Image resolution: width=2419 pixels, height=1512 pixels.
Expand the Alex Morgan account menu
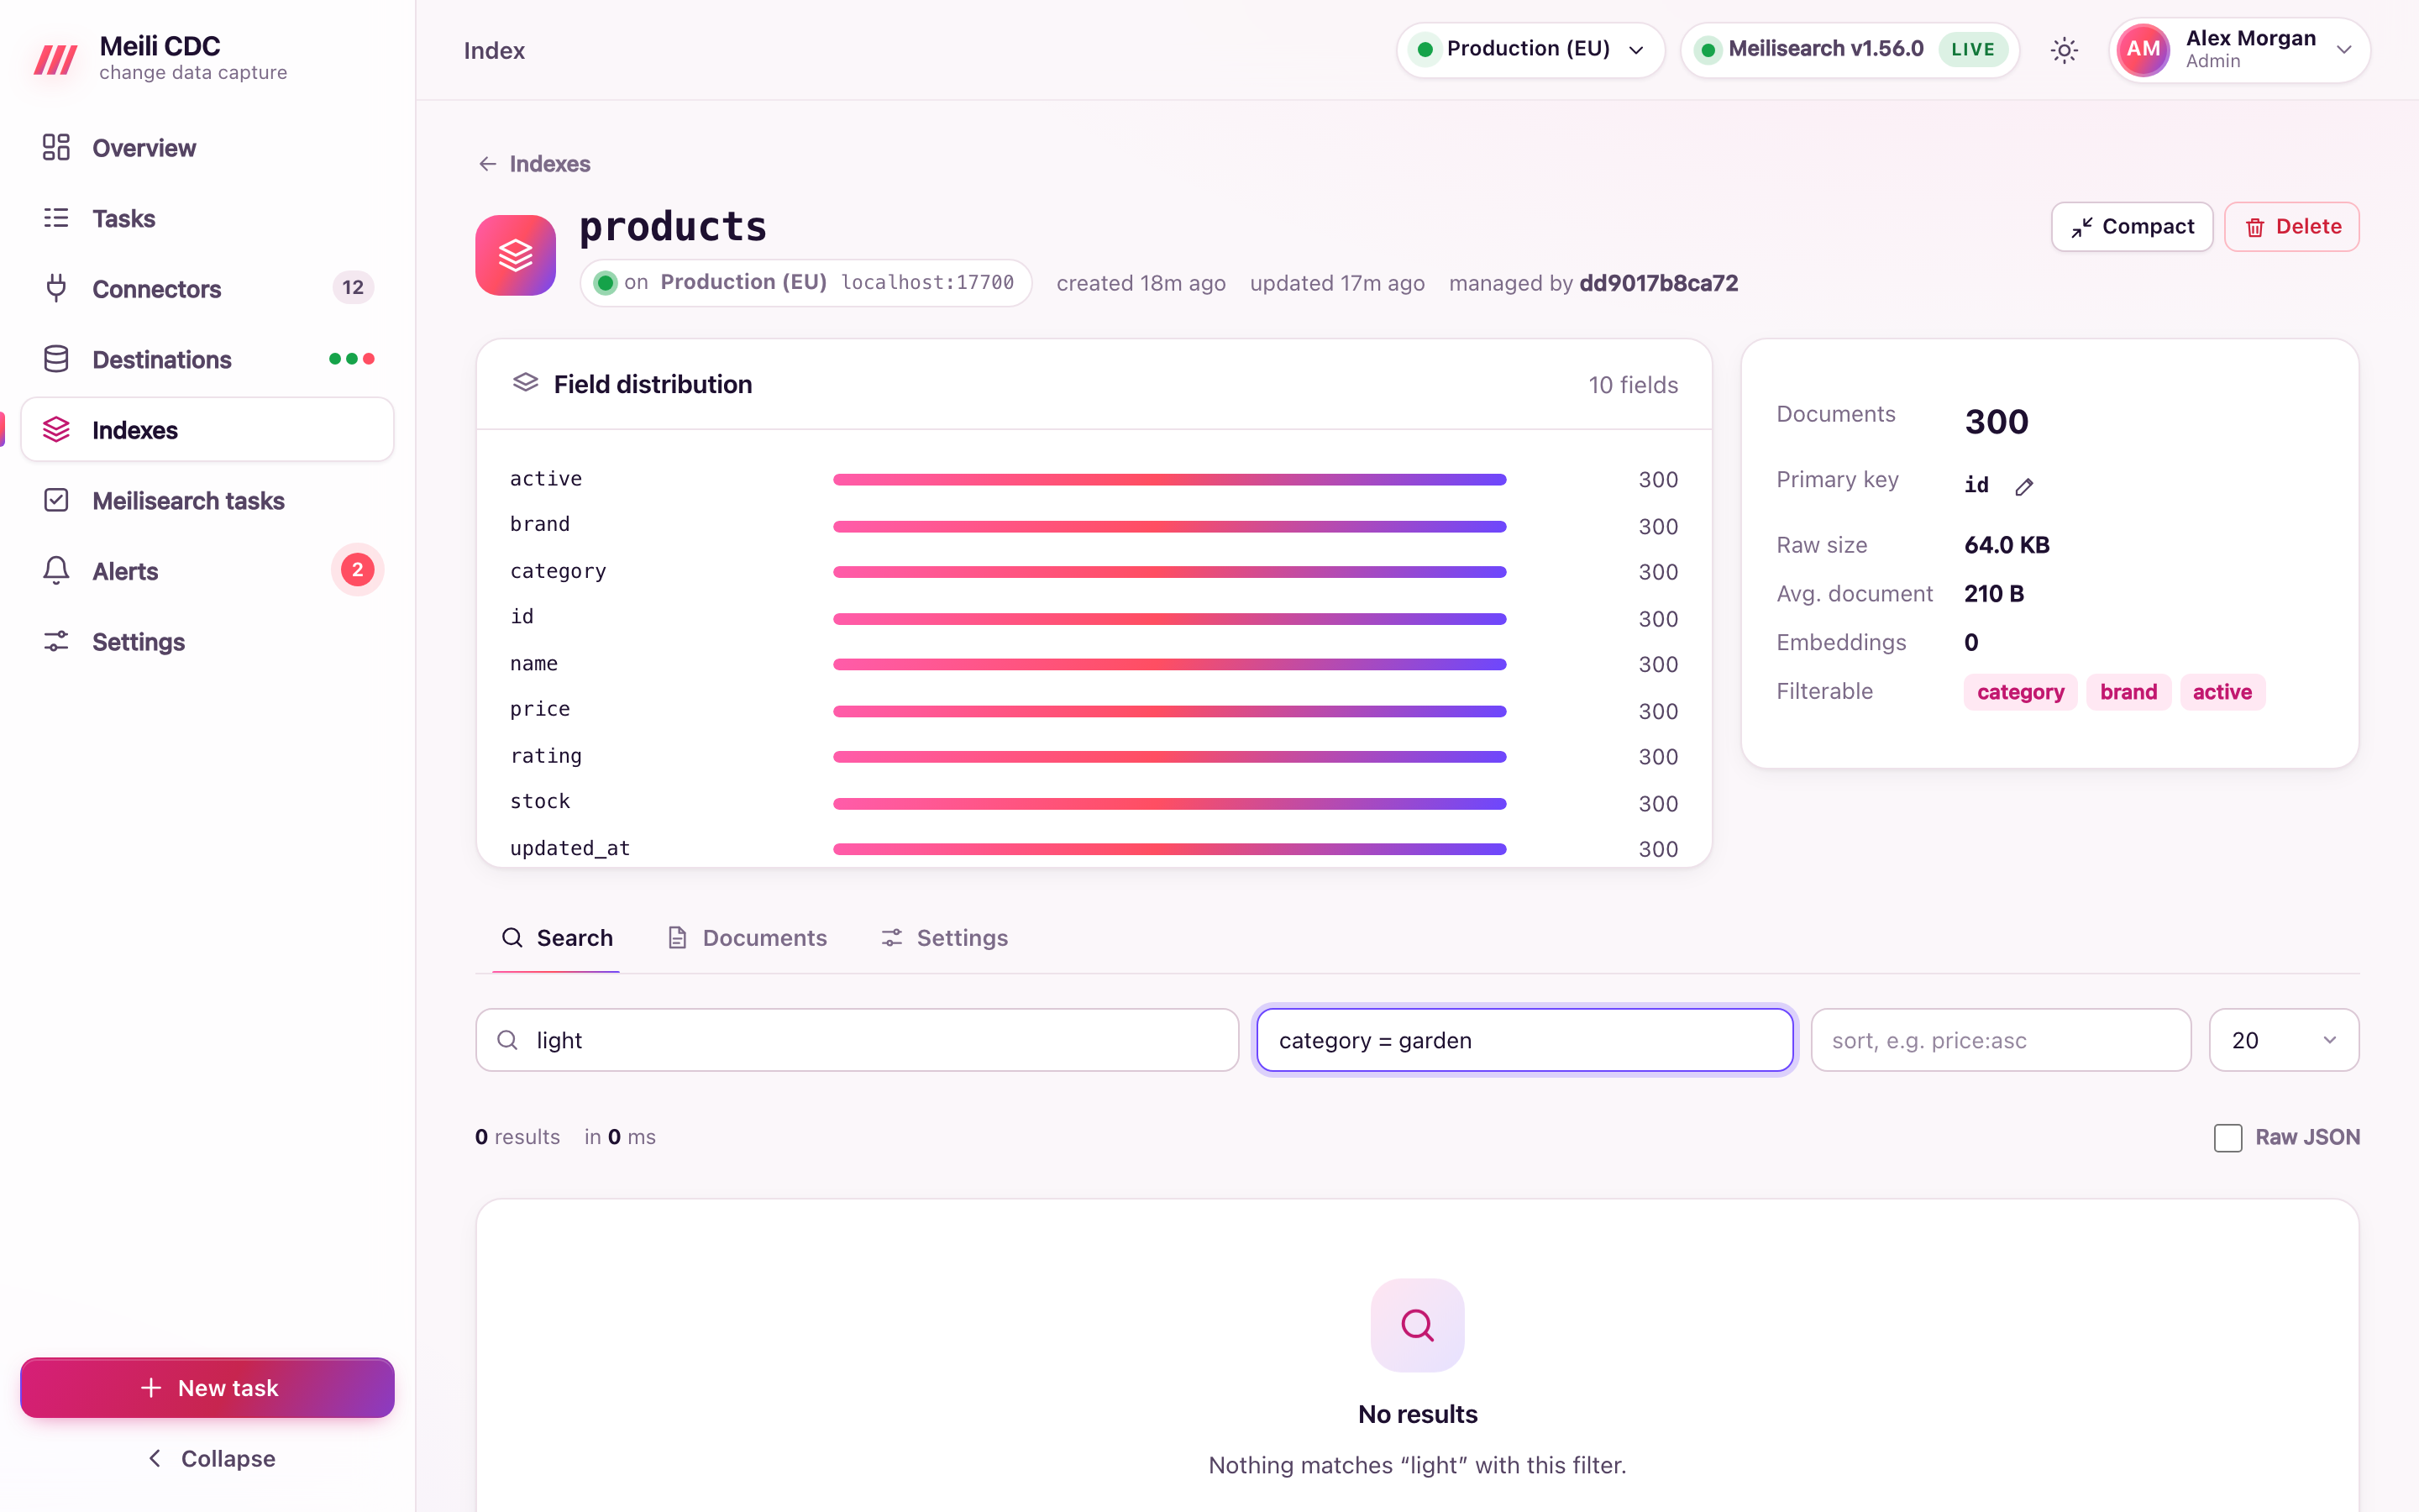point(2239,50)
